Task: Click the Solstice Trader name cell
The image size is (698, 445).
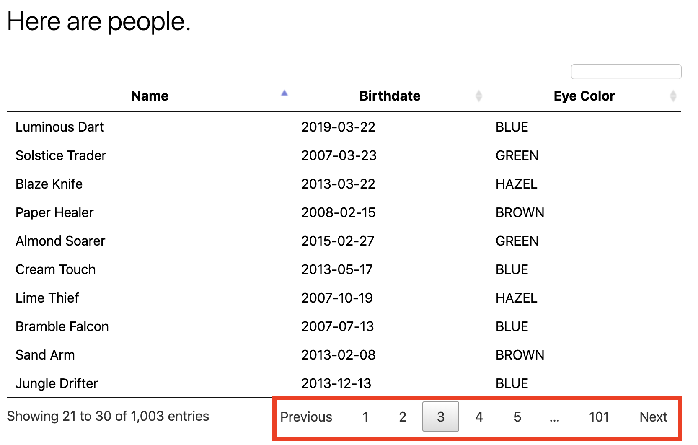Action: (x=61, y=155)
